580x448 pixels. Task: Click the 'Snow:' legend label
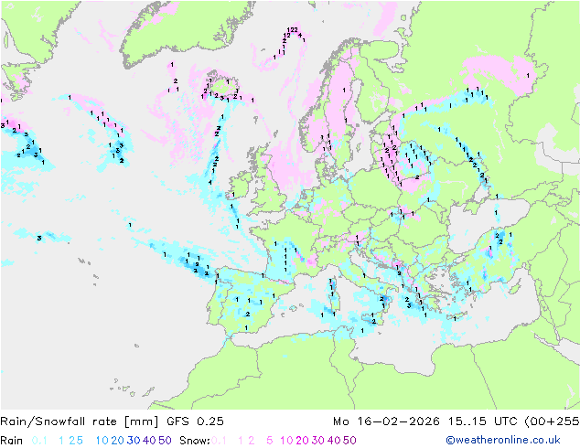pyautogui.click(x=195, y=441)
